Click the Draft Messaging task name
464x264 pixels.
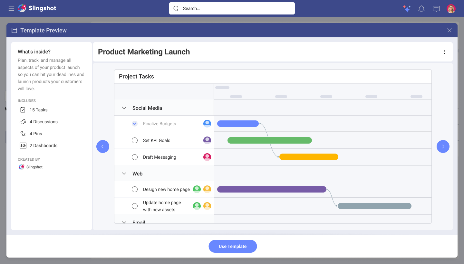click(159, 157)
